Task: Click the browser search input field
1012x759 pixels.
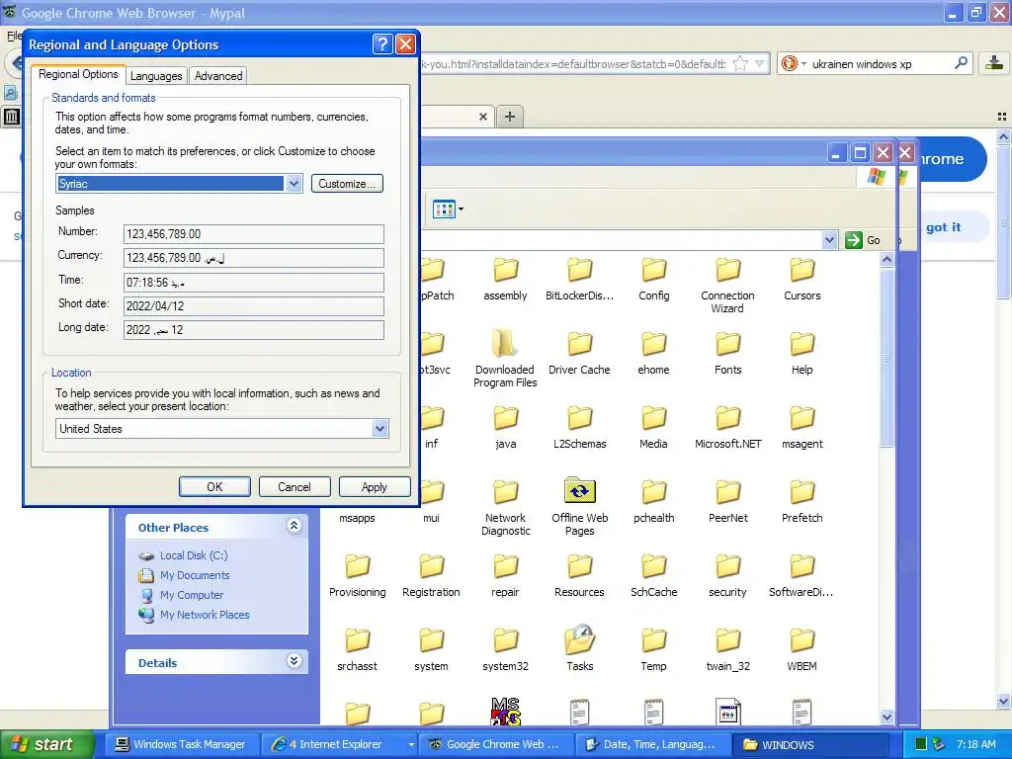Action: (x=879, y=64)
